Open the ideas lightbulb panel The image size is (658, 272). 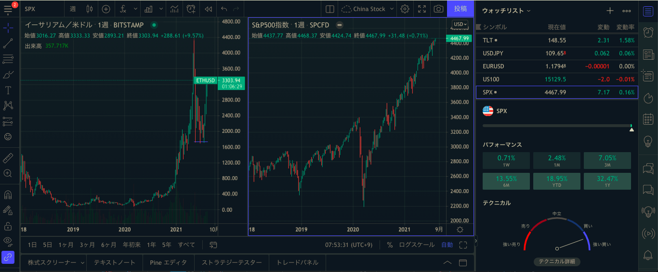click(648, 141)
